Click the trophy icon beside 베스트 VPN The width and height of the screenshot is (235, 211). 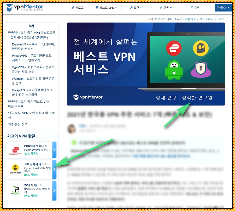click(97, 8)
